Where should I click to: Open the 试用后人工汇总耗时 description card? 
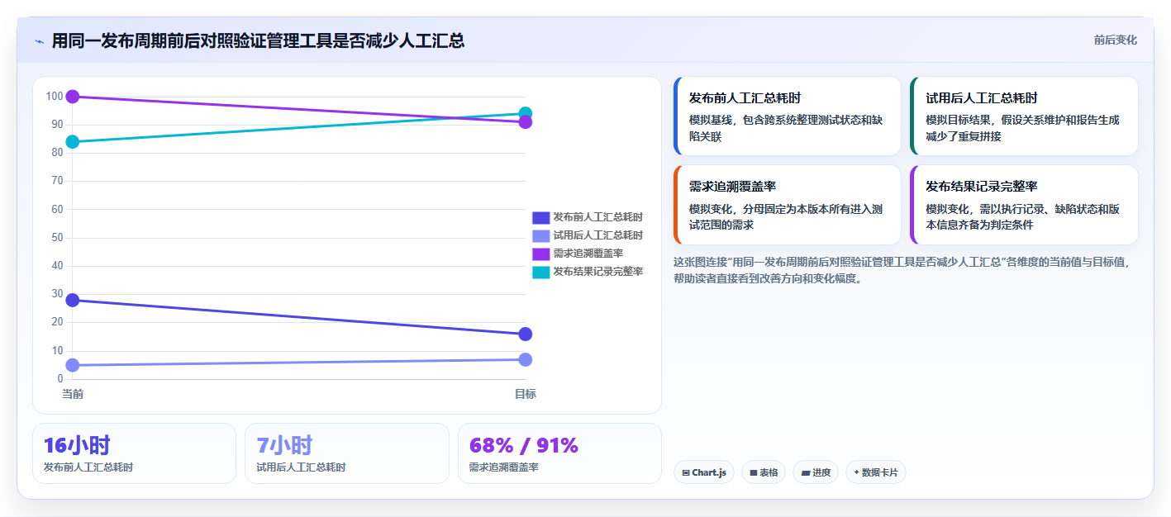[1024, 116]
